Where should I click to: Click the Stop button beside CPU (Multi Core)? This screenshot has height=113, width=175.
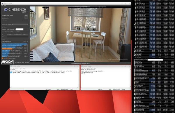[26, 16]
